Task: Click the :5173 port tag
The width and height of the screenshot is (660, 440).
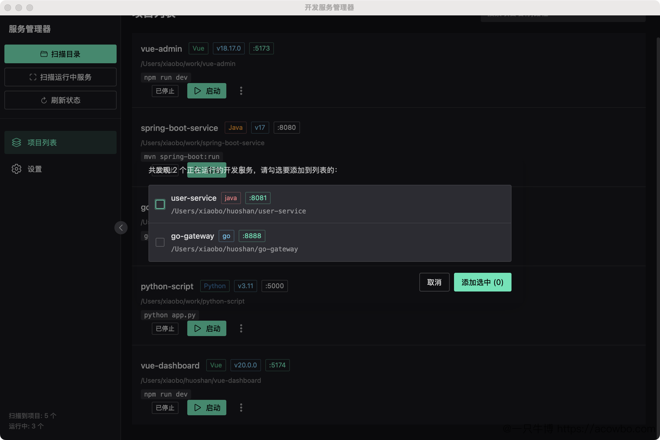Action: point(261,48)
